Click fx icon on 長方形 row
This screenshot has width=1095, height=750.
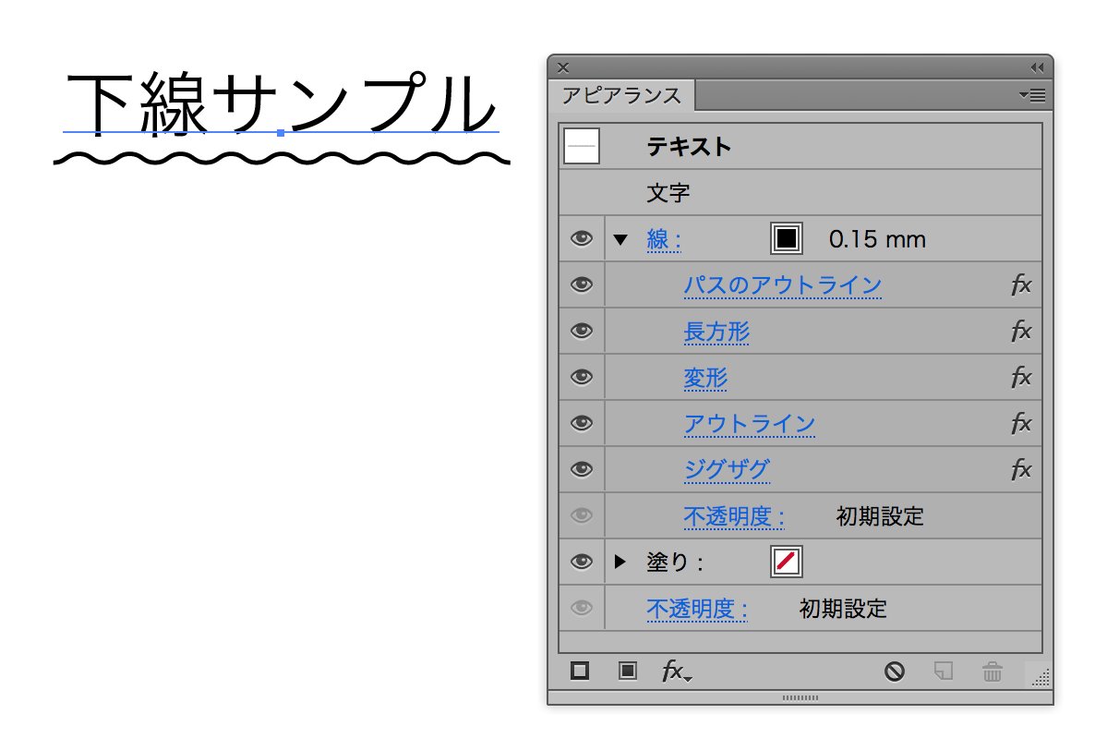[1021, 331]
